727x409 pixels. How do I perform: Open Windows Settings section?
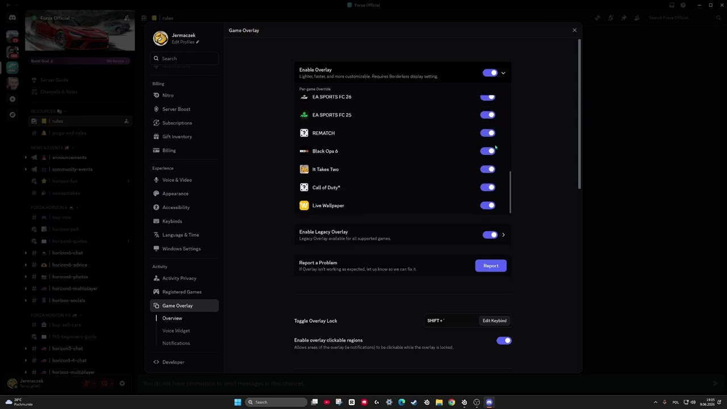pyautogui.click(x=184, y=249)
